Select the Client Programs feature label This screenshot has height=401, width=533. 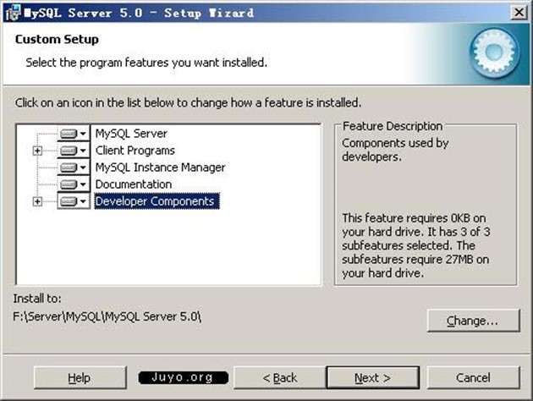(x=135, y=151)
